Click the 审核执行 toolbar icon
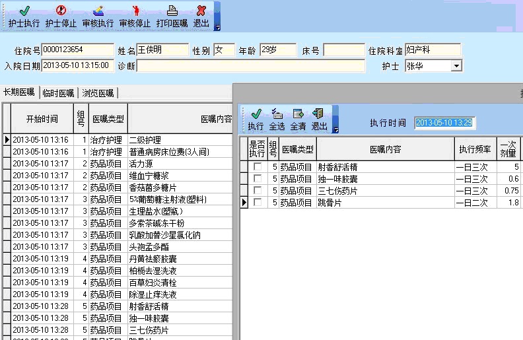 point(98,11)
